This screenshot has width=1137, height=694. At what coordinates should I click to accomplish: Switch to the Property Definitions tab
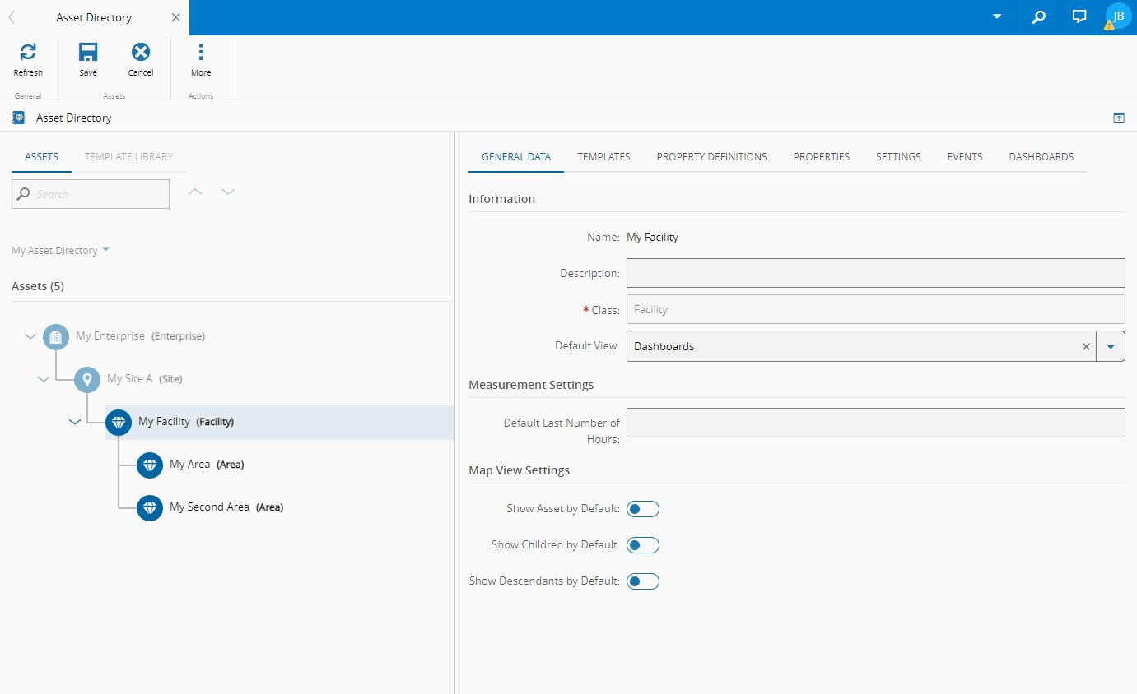[x=711, y=156]
